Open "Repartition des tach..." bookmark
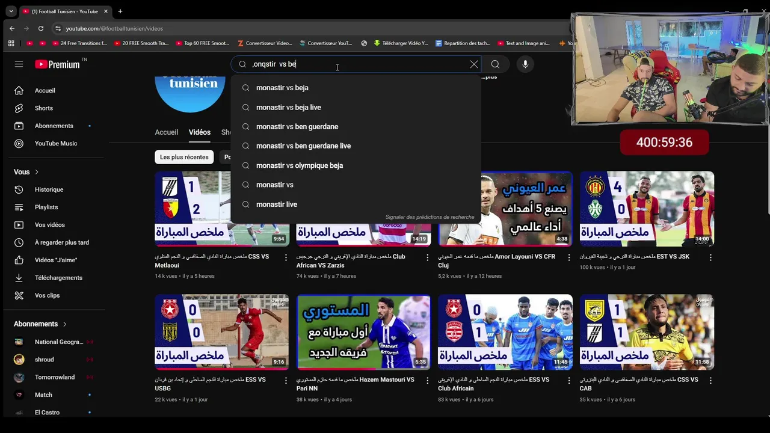Viewport: 770px width, 433px height. click(x=463, y=43)
